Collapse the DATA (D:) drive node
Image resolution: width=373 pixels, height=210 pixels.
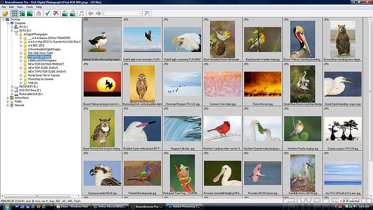click(12, 30)
